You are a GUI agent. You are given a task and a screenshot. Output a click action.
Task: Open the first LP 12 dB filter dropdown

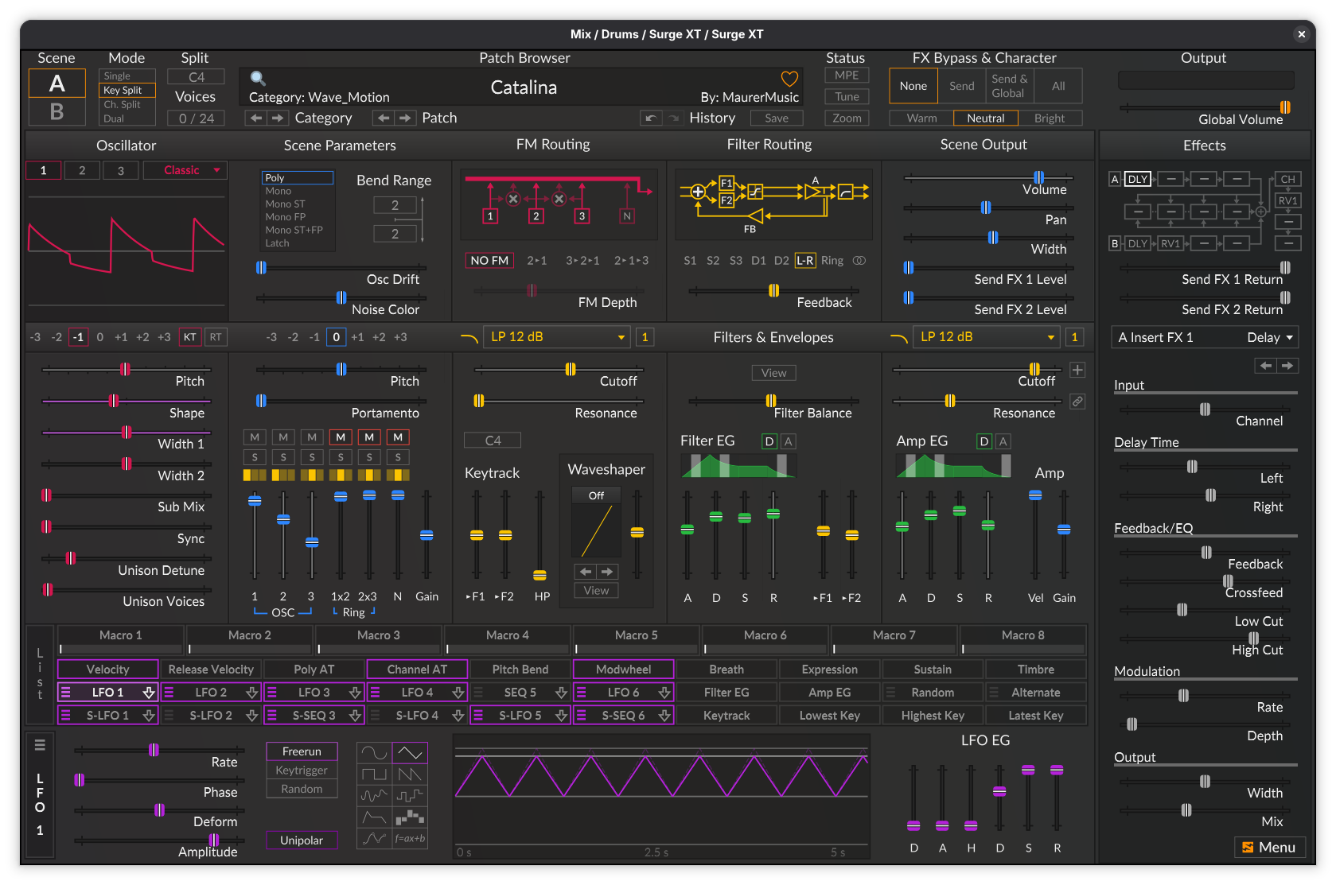[556, 337]
